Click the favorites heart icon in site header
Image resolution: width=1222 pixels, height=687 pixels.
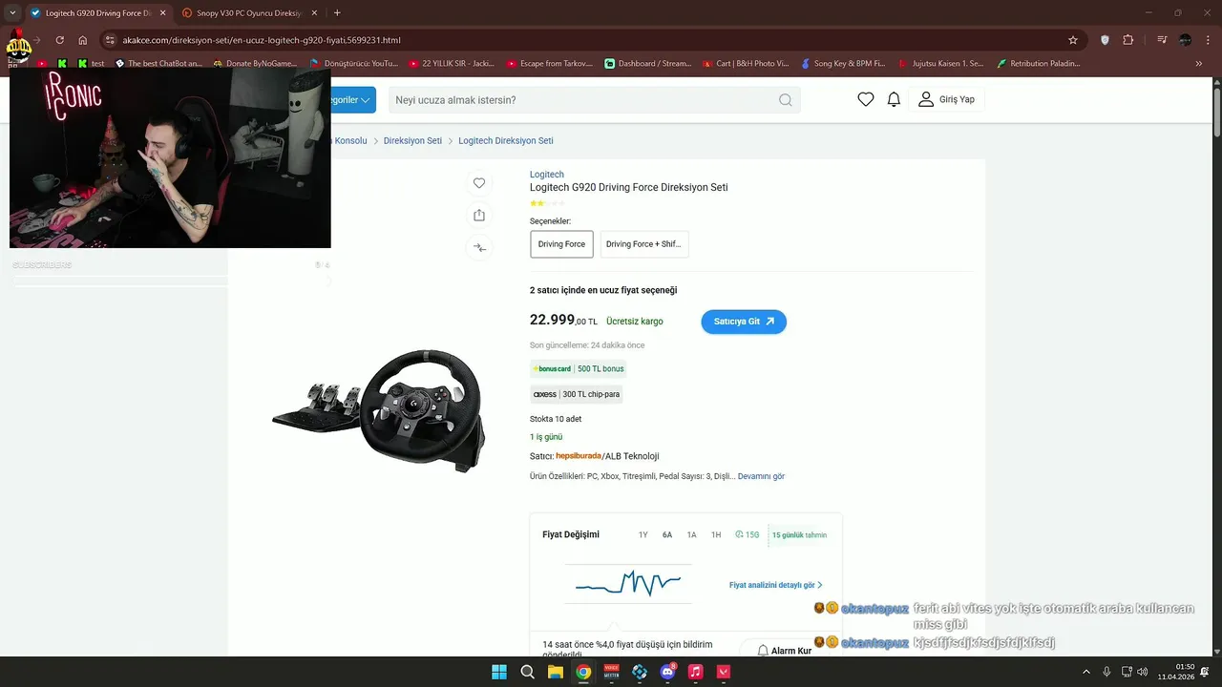(x=866, y=99)
